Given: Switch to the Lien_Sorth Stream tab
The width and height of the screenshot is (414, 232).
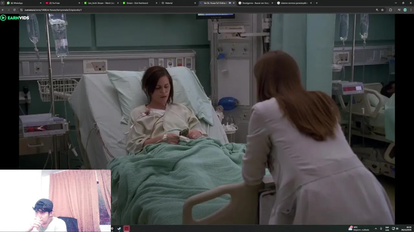Looking at the screenshot, I should 101,3.
